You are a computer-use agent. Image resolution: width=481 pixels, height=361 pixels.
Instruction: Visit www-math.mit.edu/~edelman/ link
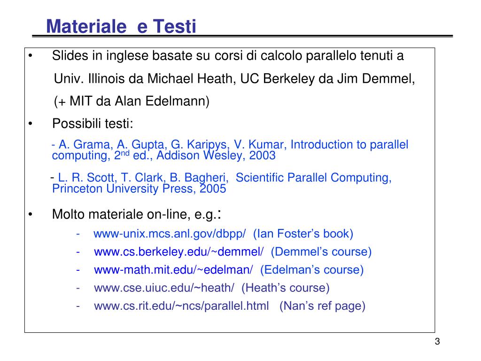click(x=173, y=270)
